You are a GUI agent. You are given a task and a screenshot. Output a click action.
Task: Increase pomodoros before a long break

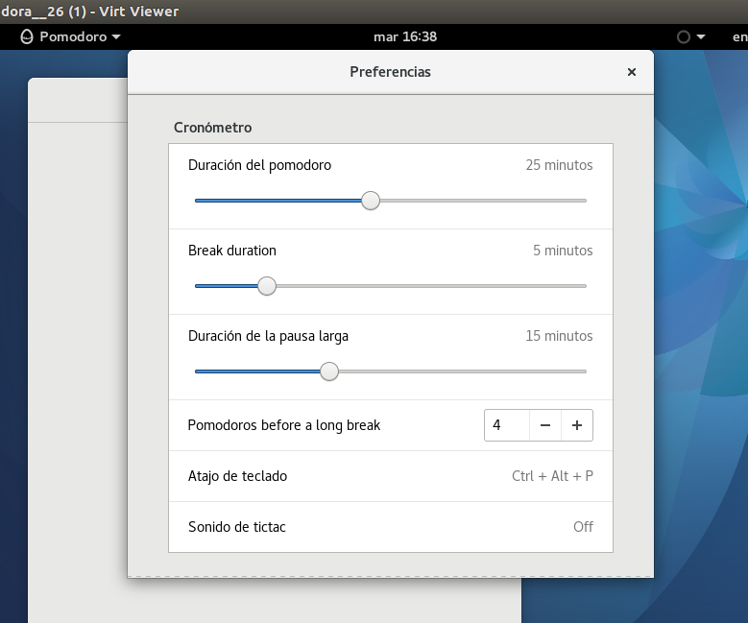pyautogui.click(x=577, y=425)
